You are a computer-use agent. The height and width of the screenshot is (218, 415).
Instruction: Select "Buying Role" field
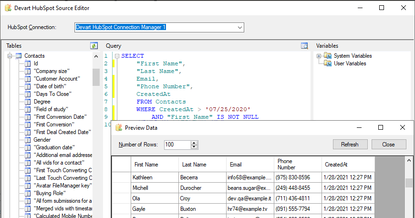pyautogui.click(x=50, y=193)
